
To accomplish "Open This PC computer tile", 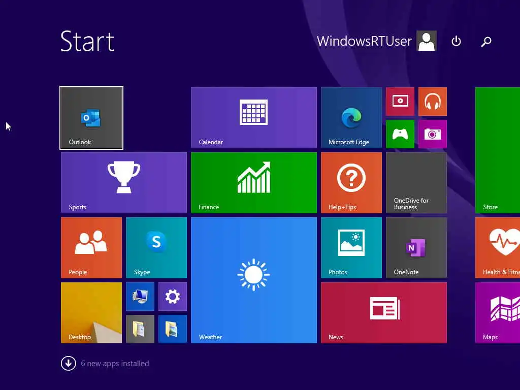I will tap(140, 297).
